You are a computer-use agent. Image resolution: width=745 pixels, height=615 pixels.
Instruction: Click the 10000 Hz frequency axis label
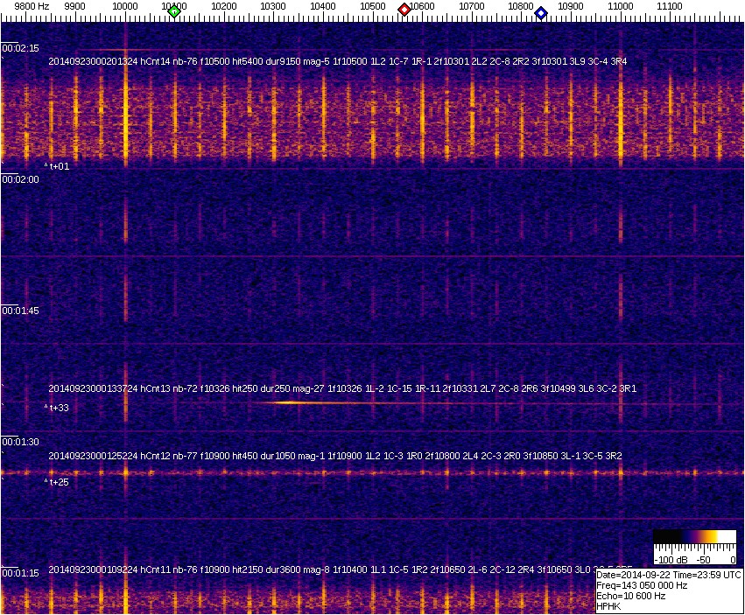click(x=125, y=6)
